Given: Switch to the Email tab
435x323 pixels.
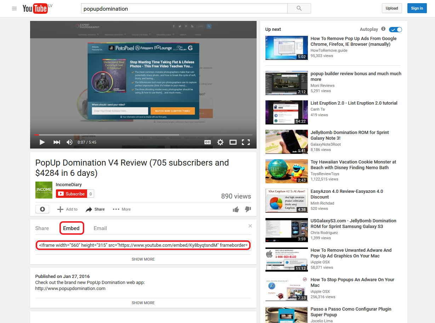Looking at the screenshot, I should click(100, 228).
